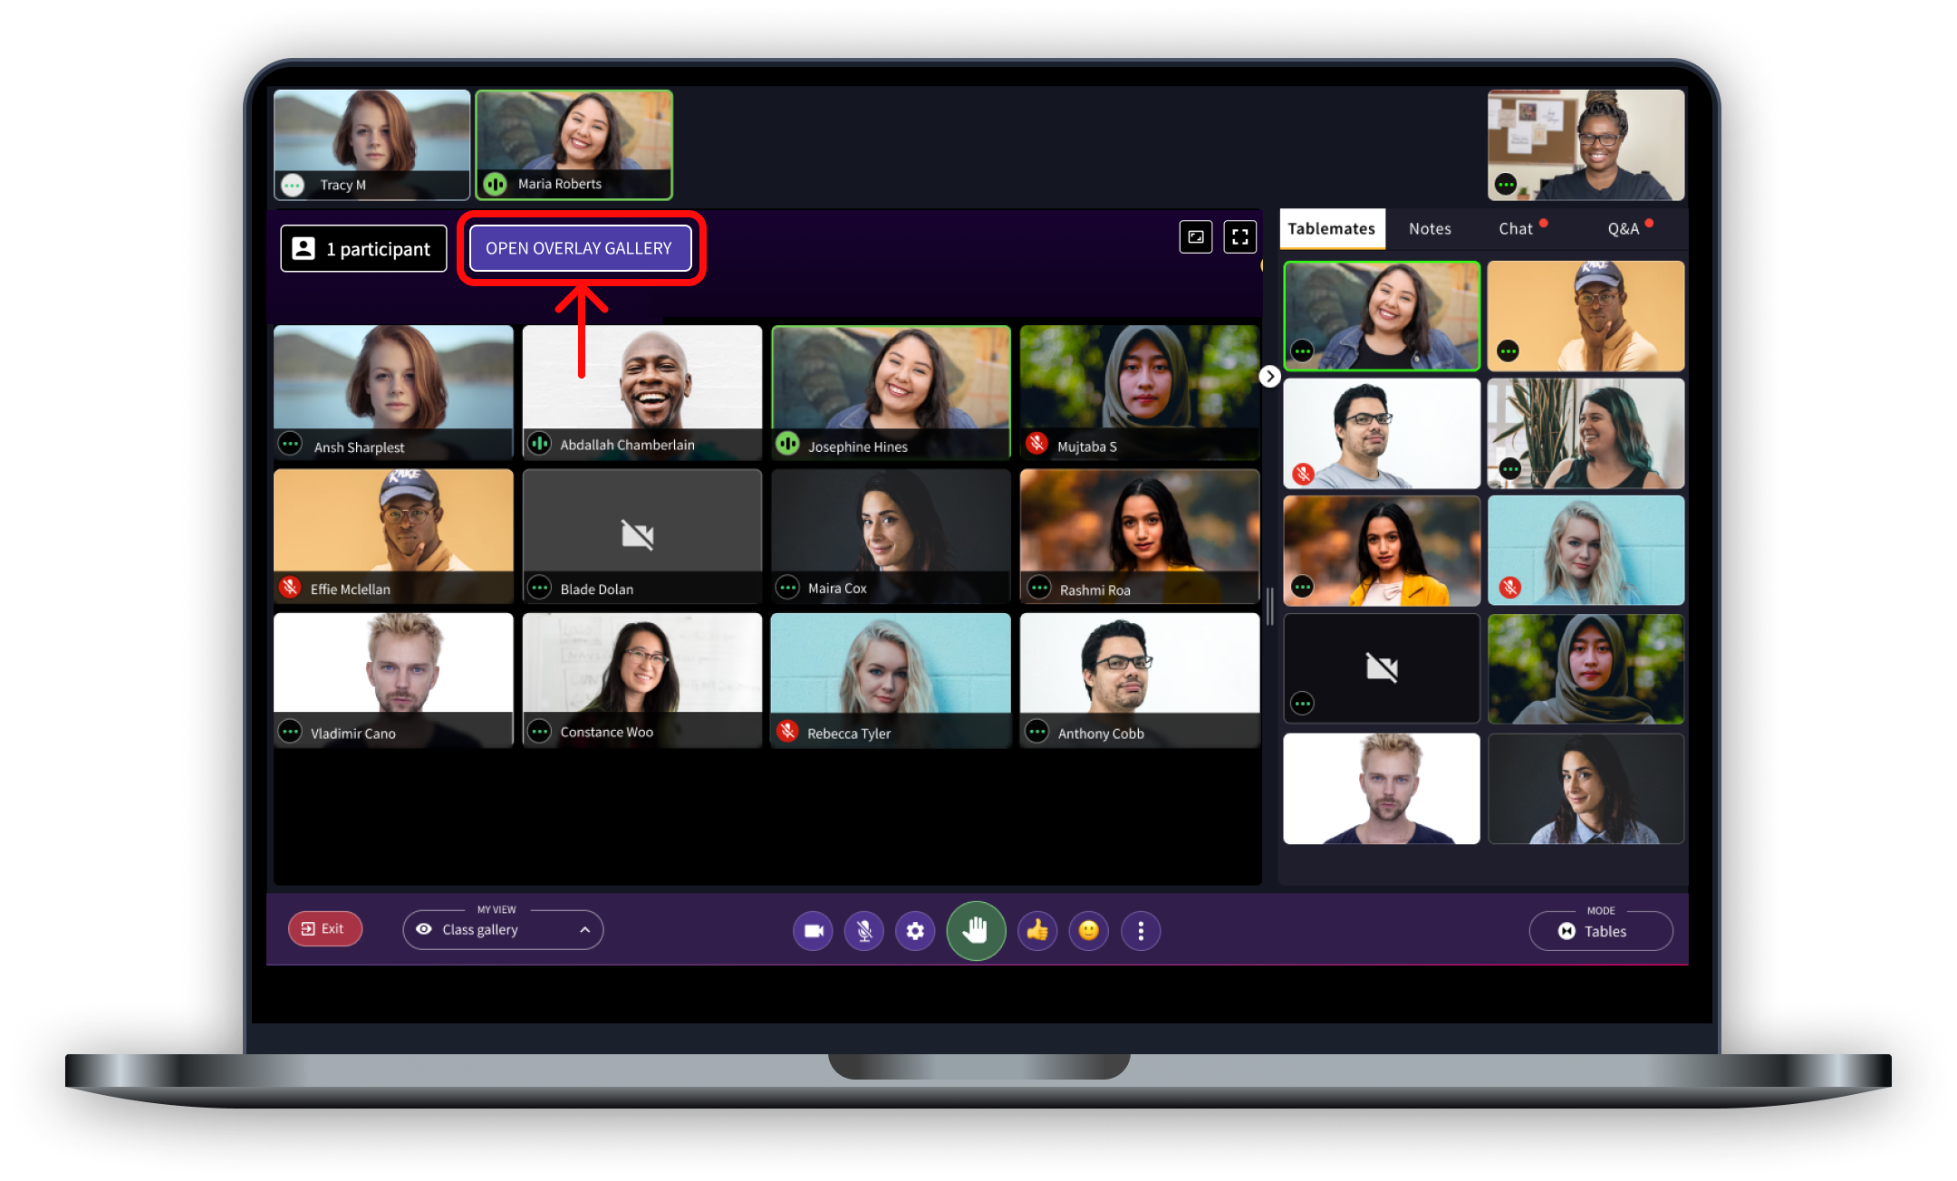Open options dots on Vladimir Cano tile
1957x1181 pixels.
290,731
